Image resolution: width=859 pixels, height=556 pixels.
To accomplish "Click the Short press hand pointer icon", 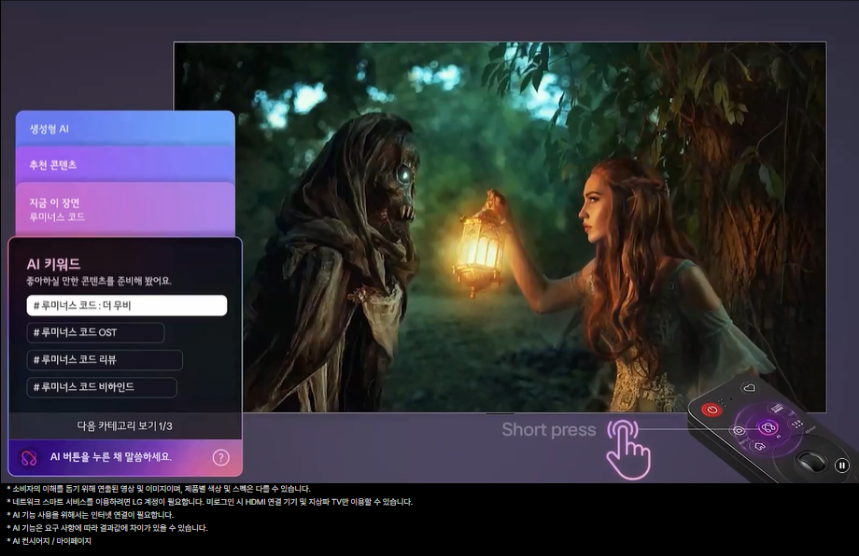I will pos(627,449).
